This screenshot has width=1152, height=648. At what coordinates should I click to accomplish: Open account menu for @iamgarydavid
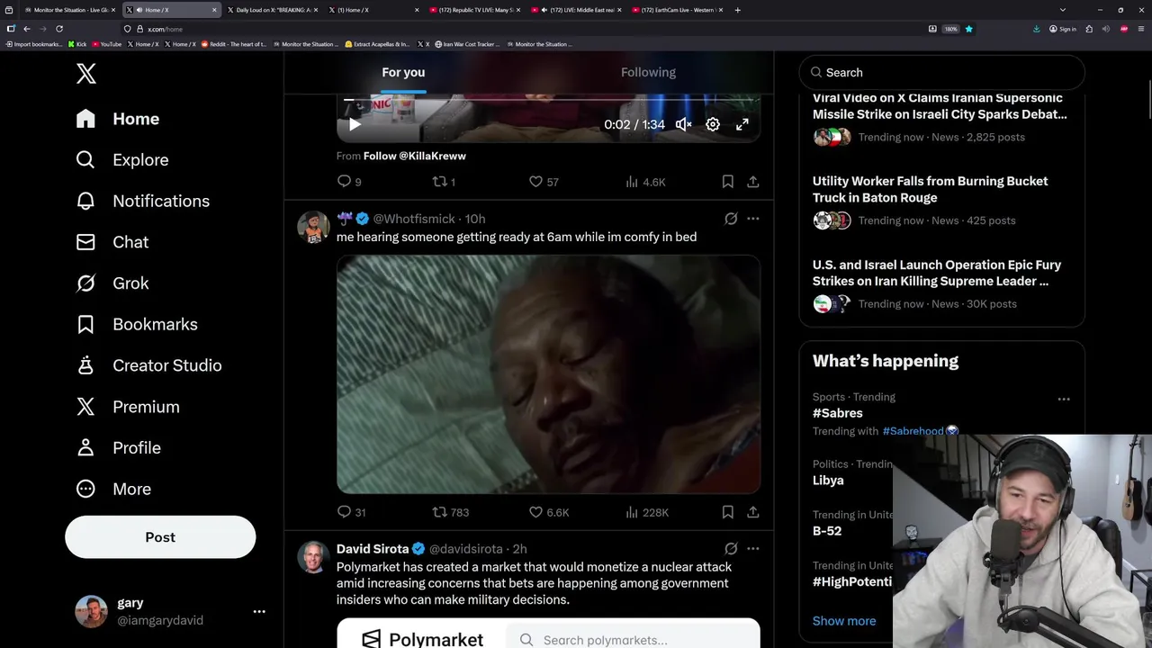pyautogui.click(x=171, y=611)
